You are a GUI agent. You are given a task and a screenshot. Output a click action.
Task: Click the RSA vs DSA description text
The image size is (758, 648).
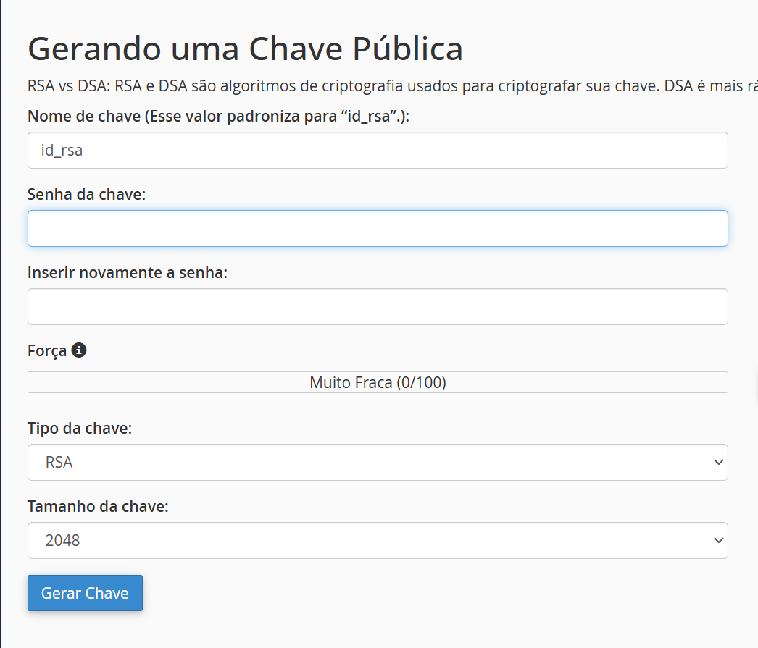(x=377, y=85)
